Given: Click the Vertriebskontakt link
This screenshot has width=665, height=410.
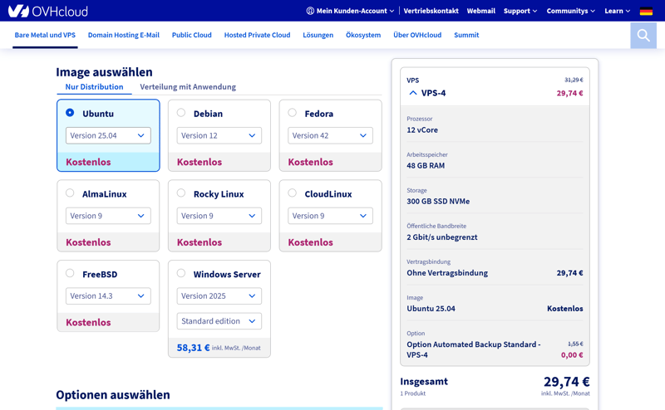Looking at the screenshot, I should click(431, 11).
